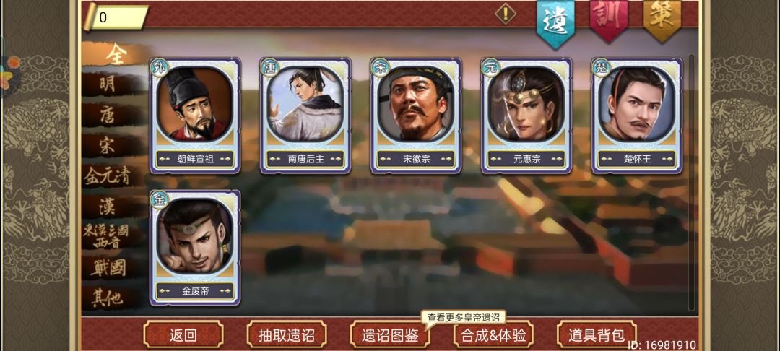The width and height of the screenshot is (780, 351).
Task: Open the teal 遗 banner icon
Action: 555,22
